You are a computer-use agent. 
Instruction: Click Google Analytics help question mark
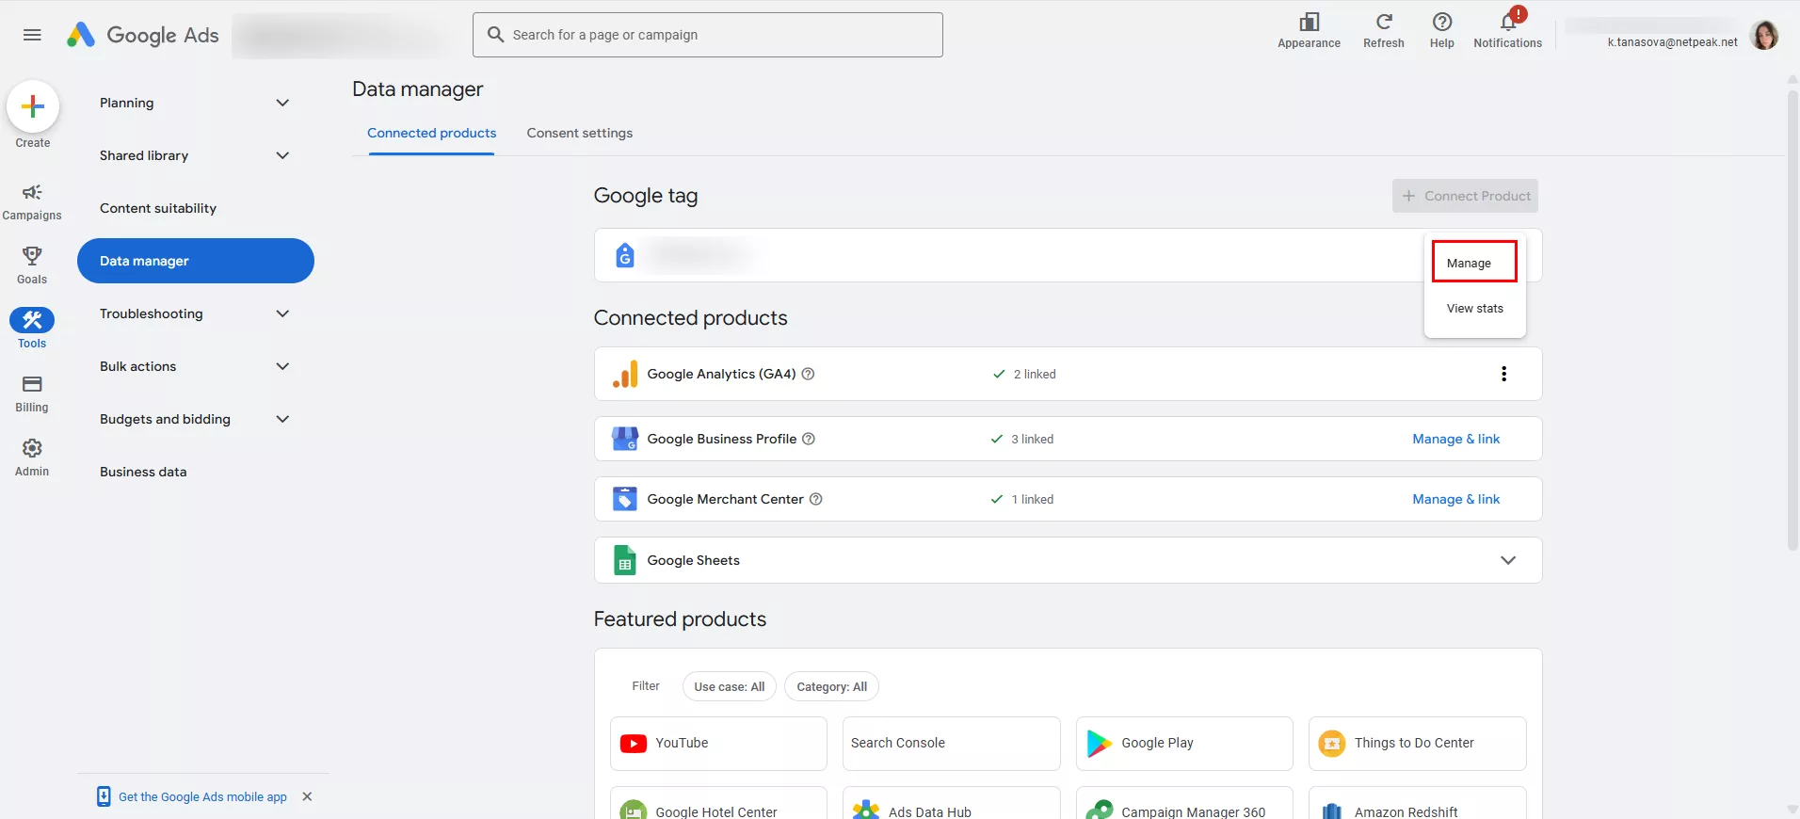[x=808, y=374]
